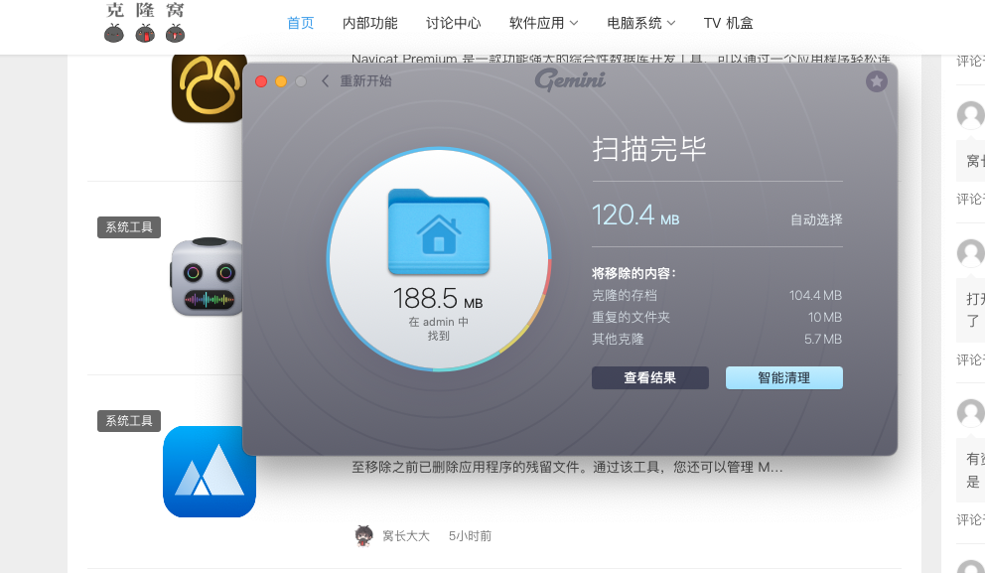This screenshot has width=985, height=573.
Task: Click 自动选择 label in Gemini
Action: pos(816,219)
